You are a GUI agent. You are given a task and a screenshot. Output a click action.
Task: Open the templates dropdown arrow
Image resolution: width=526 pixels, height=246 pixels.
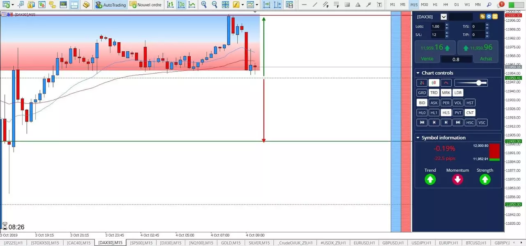[x=257, y=5]
